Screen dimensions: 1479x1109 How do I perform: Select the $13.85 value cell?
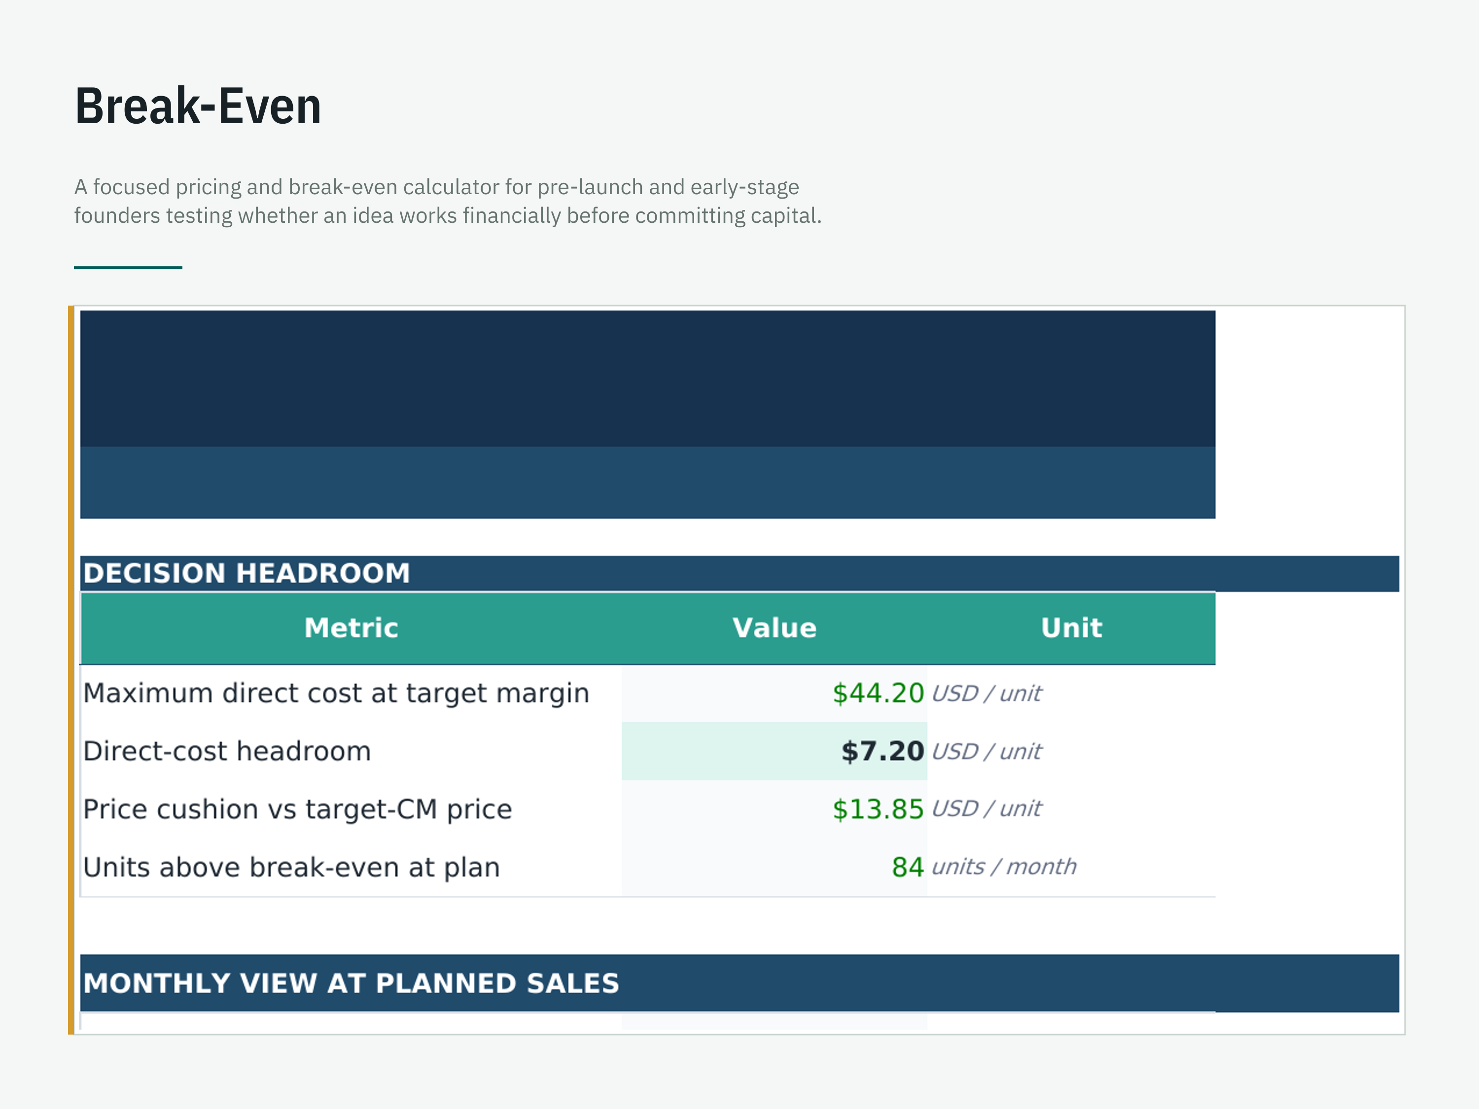coord(775,809)
